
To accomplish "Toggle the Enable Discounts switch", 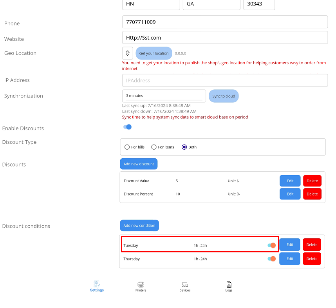I will [x=127, y=127].
